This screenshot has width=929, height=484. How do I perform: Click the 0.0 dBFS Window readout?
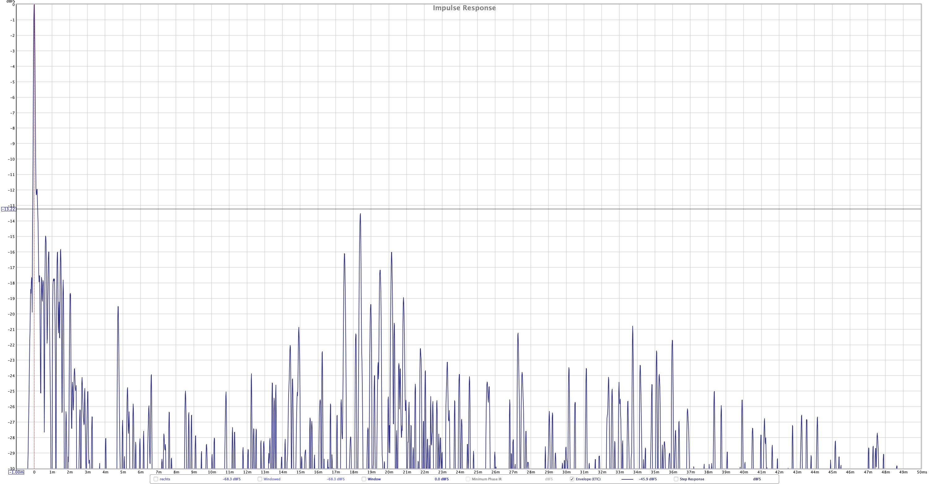point(442,479)
